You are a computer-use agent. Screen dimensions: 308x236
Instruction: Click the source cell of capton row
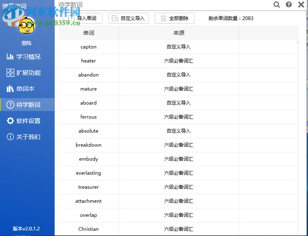click(179, 47)
